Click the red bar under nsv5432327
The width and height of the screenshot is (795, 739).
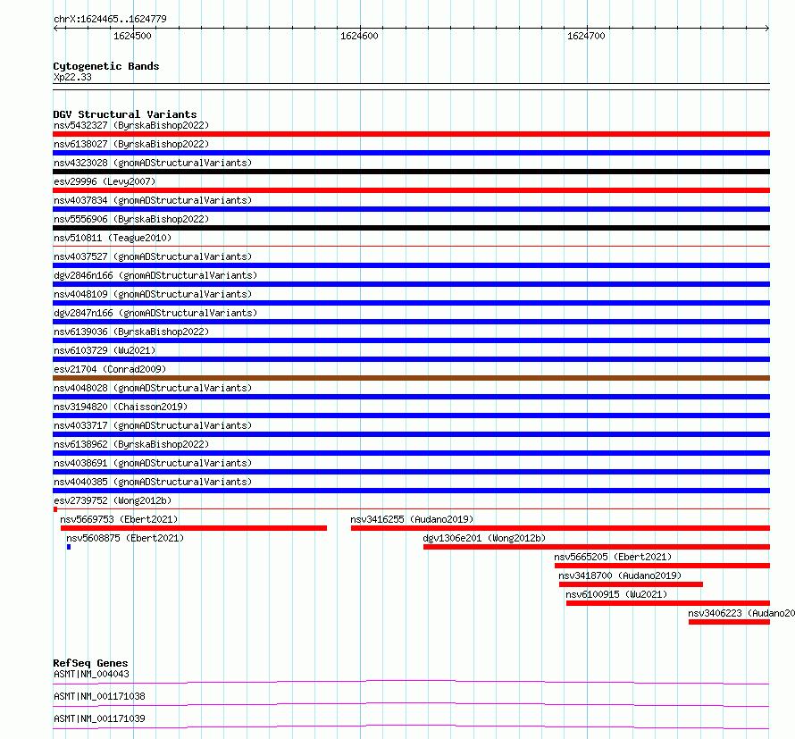pyautogui.click(x=411, y=134)
